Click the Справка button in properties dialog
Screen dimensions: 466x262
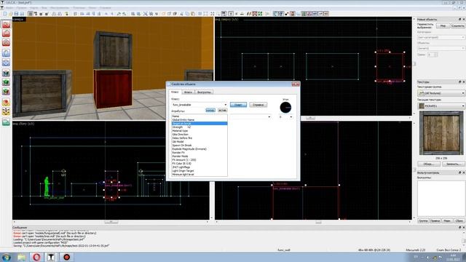pos(258,105)
